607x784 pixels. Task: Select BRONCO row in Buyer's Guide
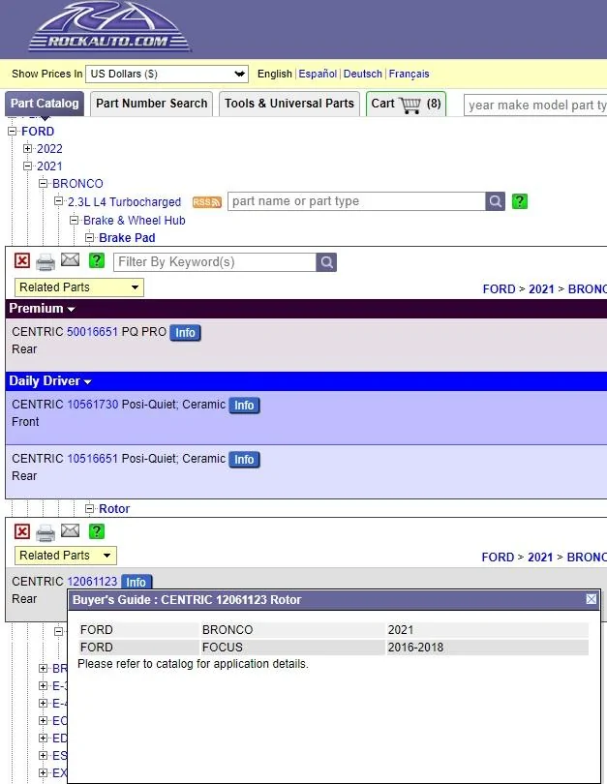333,629
